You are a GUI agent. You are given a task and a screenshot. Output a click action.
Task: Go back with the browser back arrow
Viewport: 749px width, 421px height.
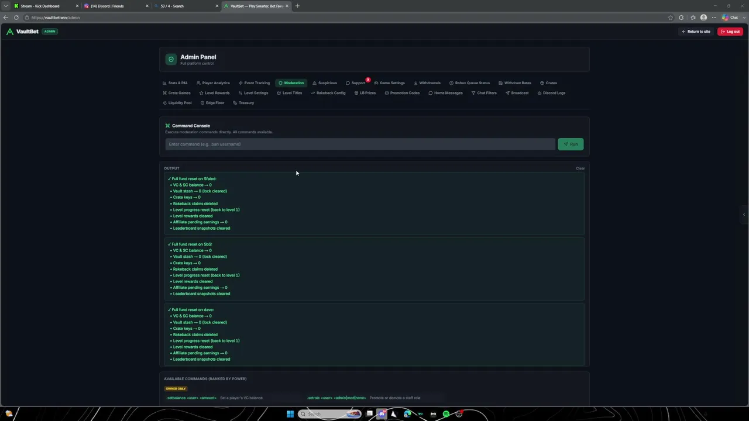click(x=6, y=18)
